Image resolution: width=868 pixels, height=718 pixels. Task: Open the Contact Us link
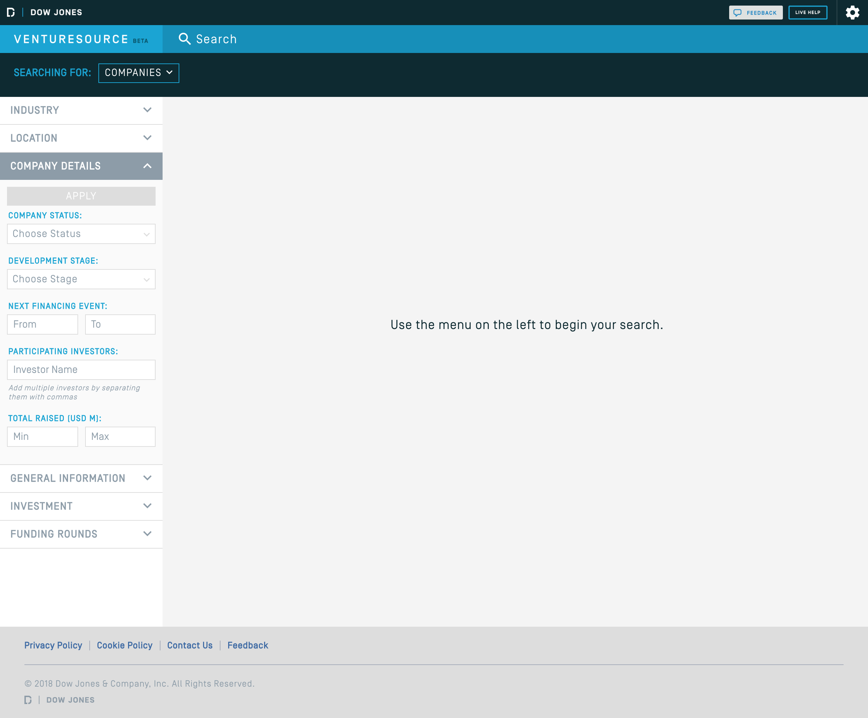[190, 646]
